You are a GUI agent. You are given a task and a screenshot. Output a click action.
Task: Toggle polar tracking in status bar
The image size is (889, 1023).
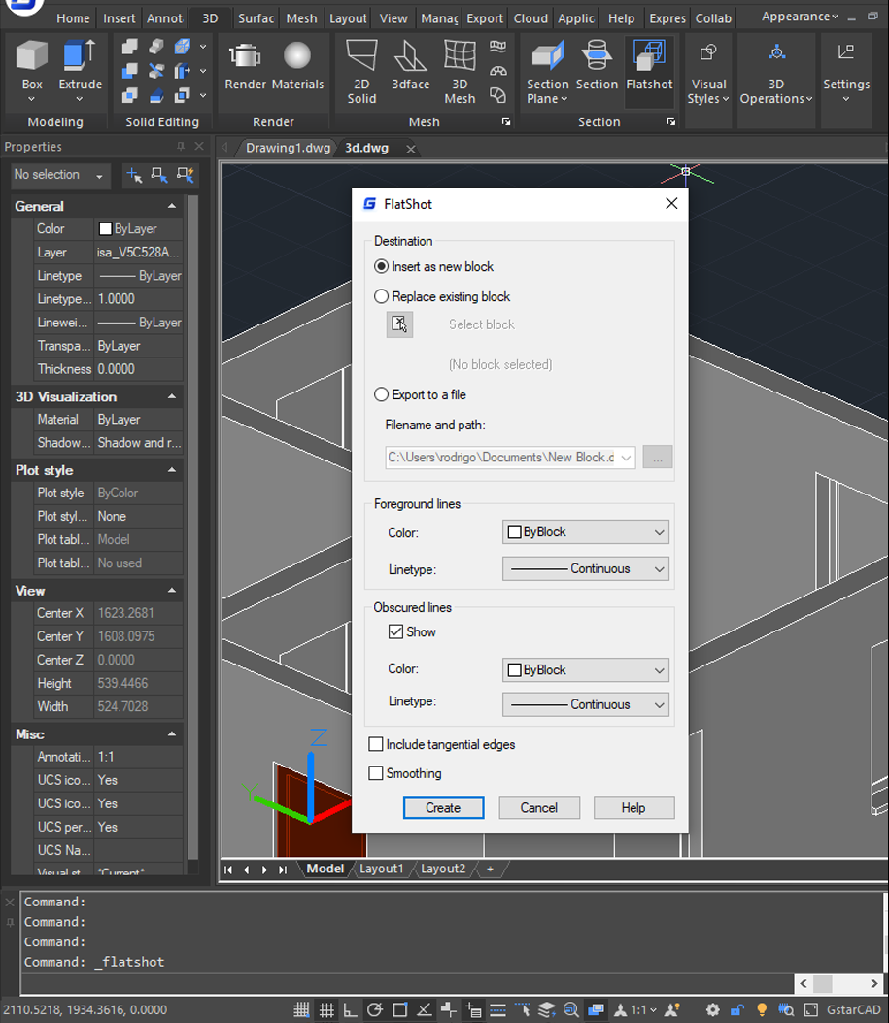click(375, 1010)
